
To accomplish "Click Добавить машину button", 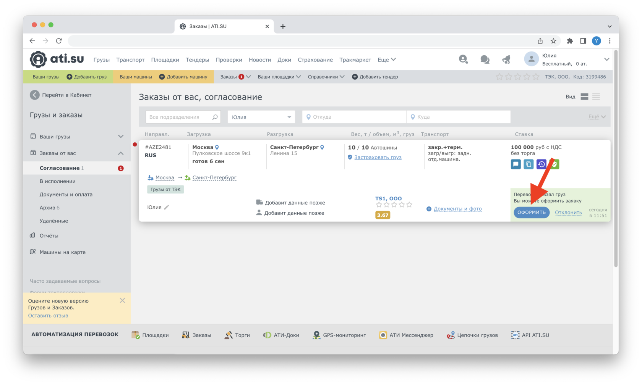I will point(183,77).
